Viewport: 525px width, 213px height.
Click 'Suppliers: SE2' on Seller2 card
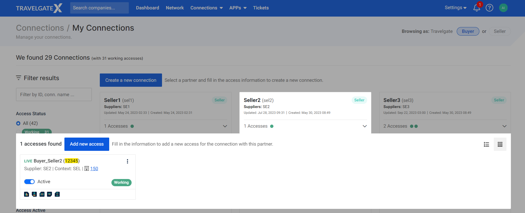click(x=257, y=107)
